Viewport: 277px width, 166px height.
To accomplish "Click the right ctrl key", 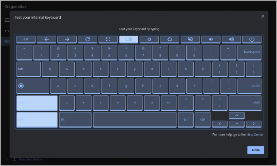I will pos(203,119).
